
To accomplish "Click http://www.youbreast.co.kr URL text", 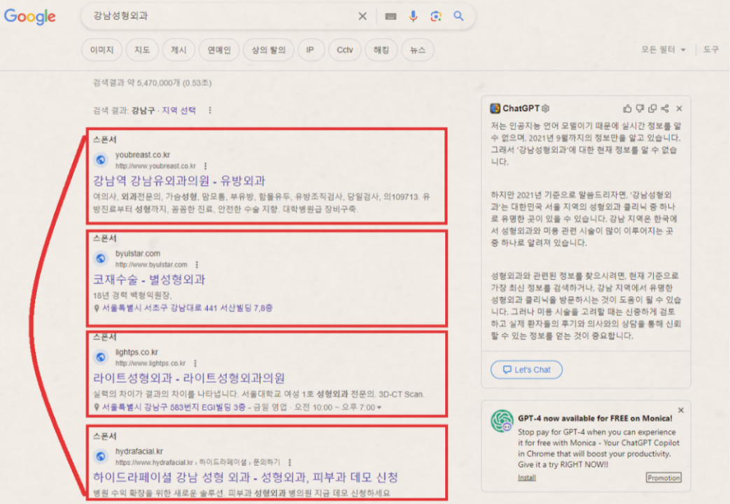I will click(155, 166).
